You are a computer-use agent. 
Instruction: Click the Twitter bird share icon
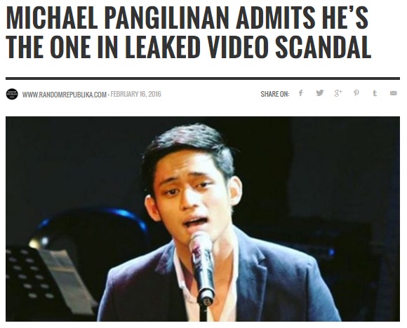(x=319, y=93)
